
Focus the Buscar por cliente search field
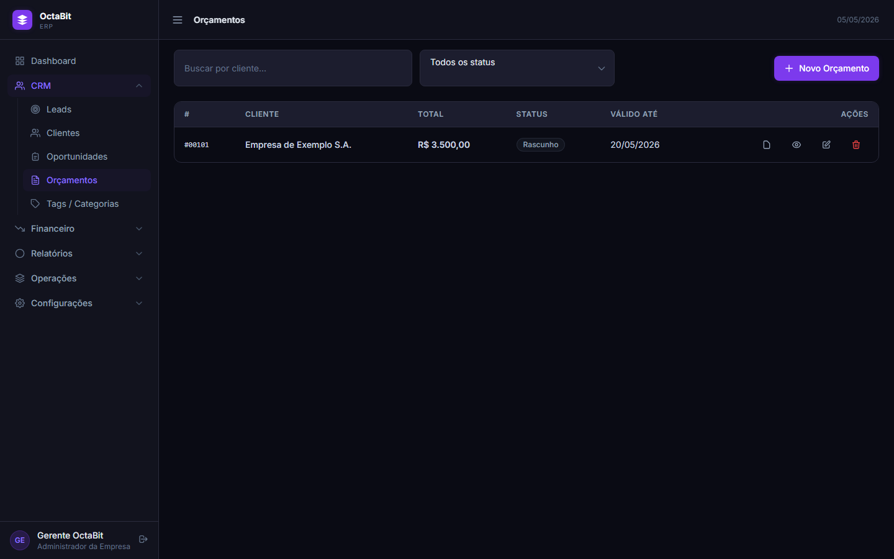(x=293, y=68)
